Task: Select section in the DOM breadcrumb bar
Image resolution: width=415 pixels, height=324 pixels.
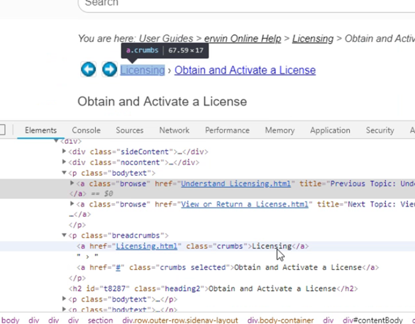Action: (x=100, y=320)
